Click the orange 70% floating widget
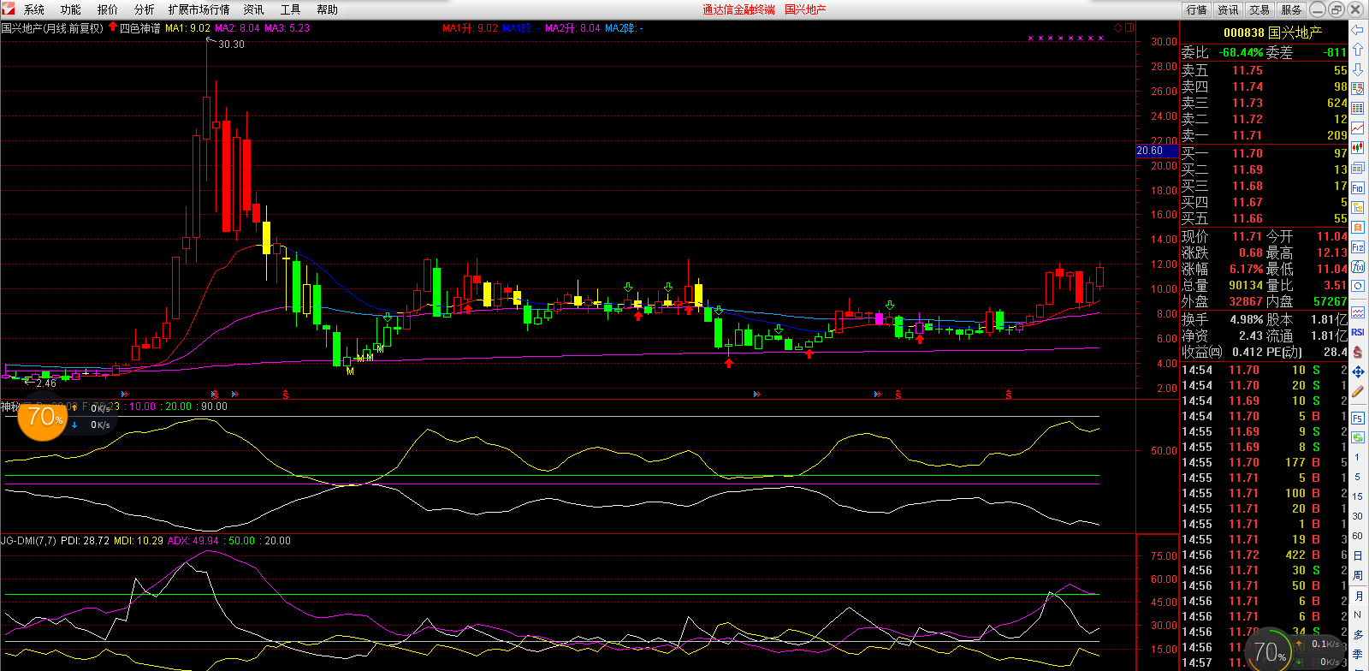This screenshot has width=1369, height=671. tap(43, 419)
